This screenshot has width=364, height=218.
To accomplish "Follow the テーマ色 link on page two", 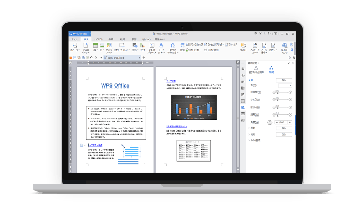I will click(x=171, y=81).
